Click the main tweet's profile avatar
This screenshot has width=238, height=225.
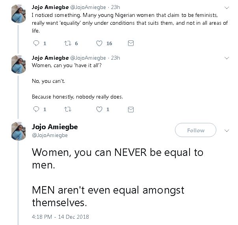(x=19, y=132)
